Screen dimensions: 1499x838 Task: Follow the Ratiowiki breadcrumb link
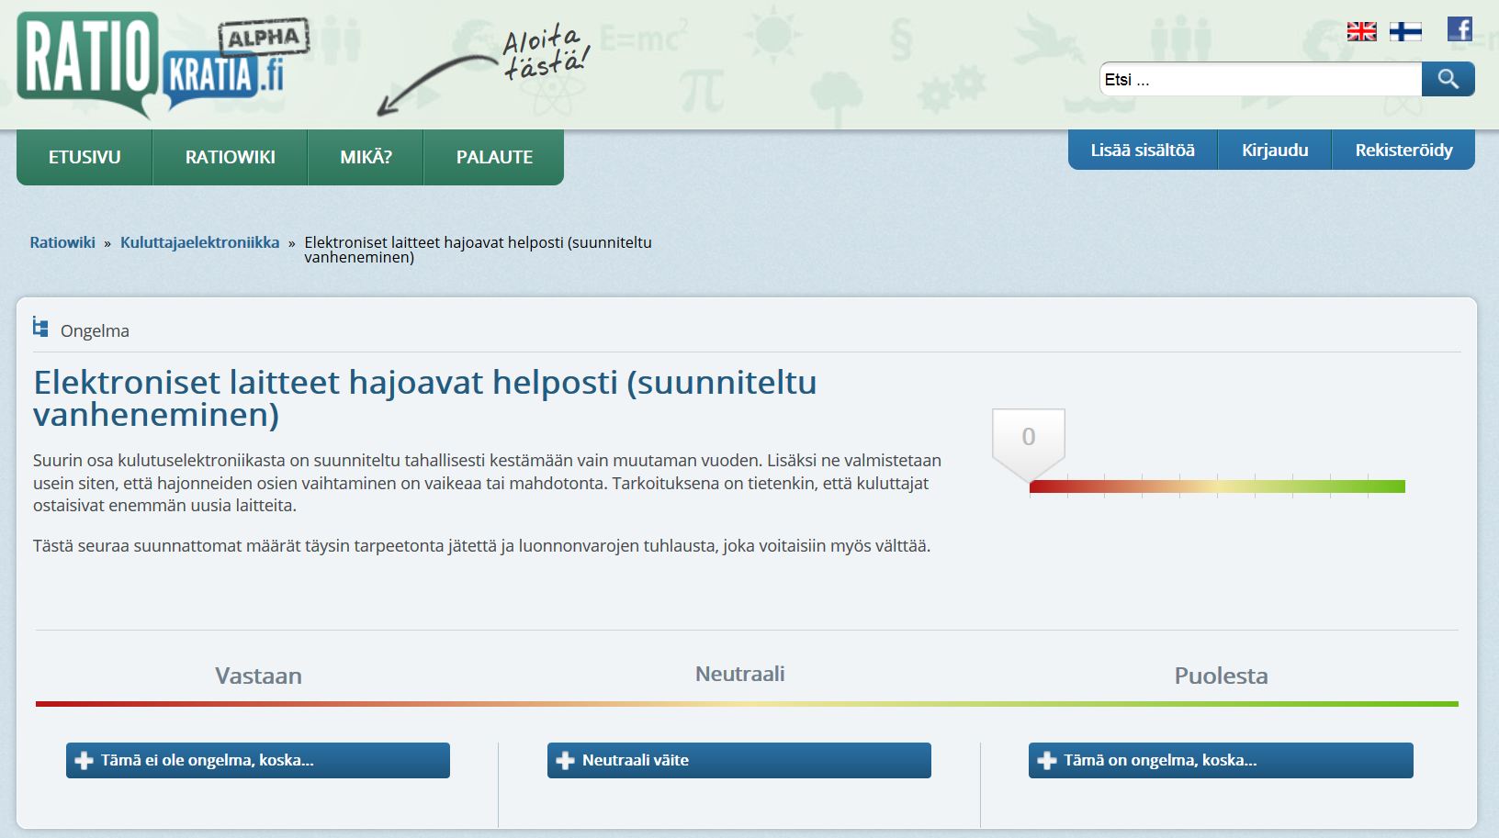point(62,242)
